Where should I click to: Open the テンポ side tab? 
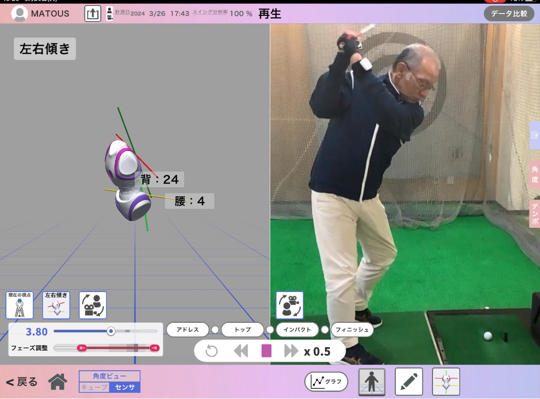(x=535, y=213)
